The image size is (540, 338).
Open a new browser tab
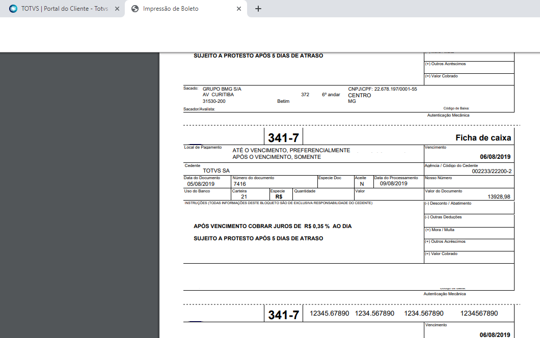(258, 9)
